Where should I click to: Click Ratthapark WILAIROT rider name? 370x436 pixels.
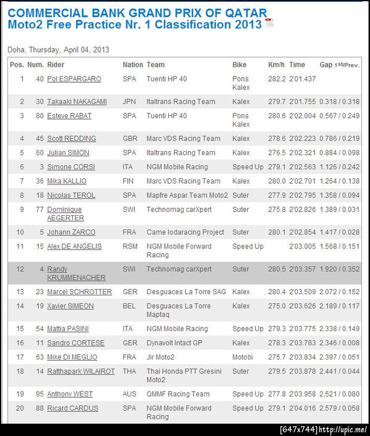[81, 372]
